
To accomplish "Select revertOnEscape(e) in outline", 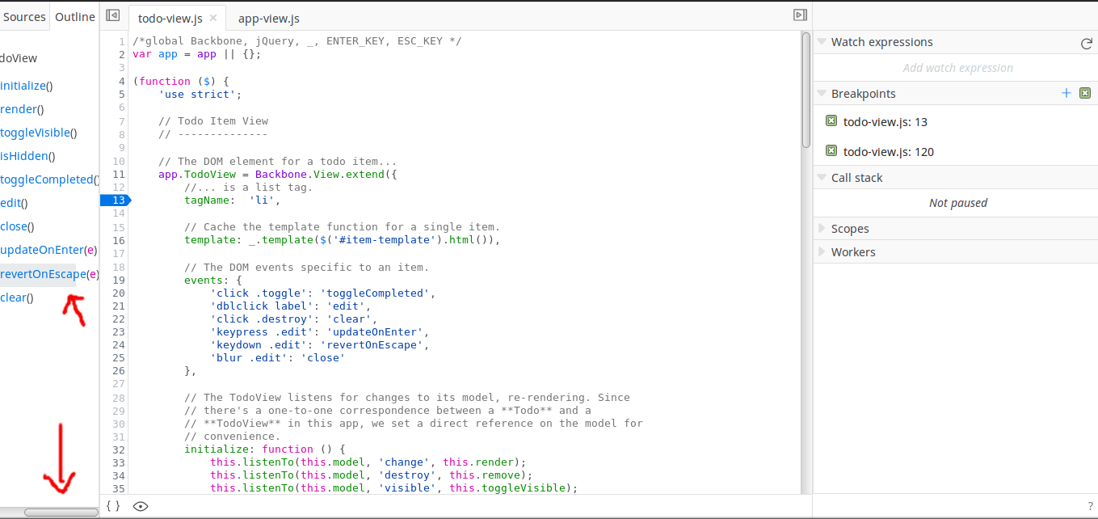I will tap(49, 274).
